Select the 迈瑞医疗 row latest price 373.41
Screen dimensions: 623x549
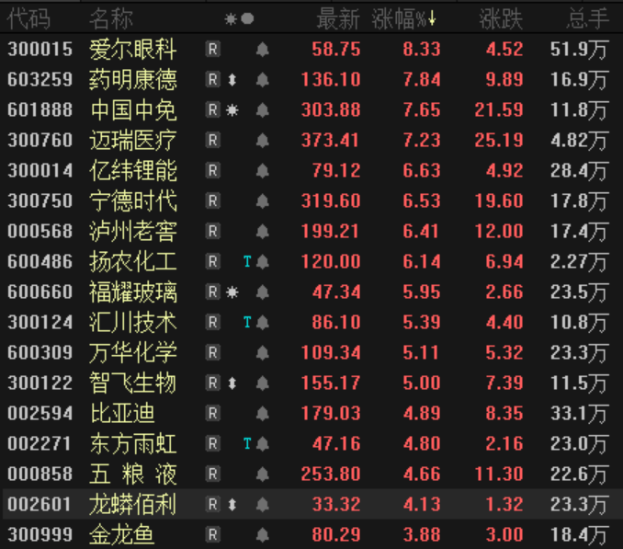(336, 141)
